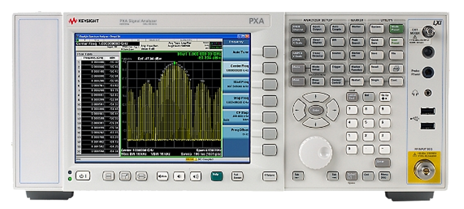Raise volume with the speaker-up button
The height and width of the screenshot is (209, 464).
tap(195, 177)
